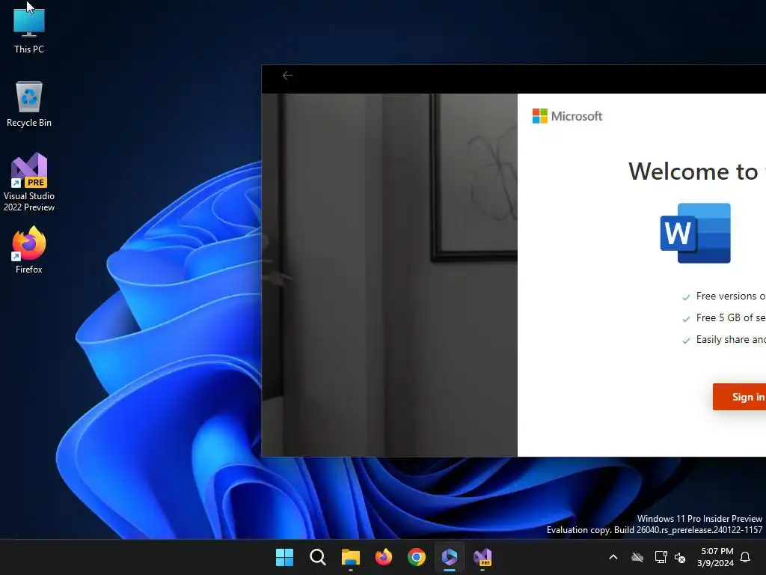Select the Recycle Bin desktop icon
This screenshot has height=575, width=766.
[29, 104]
